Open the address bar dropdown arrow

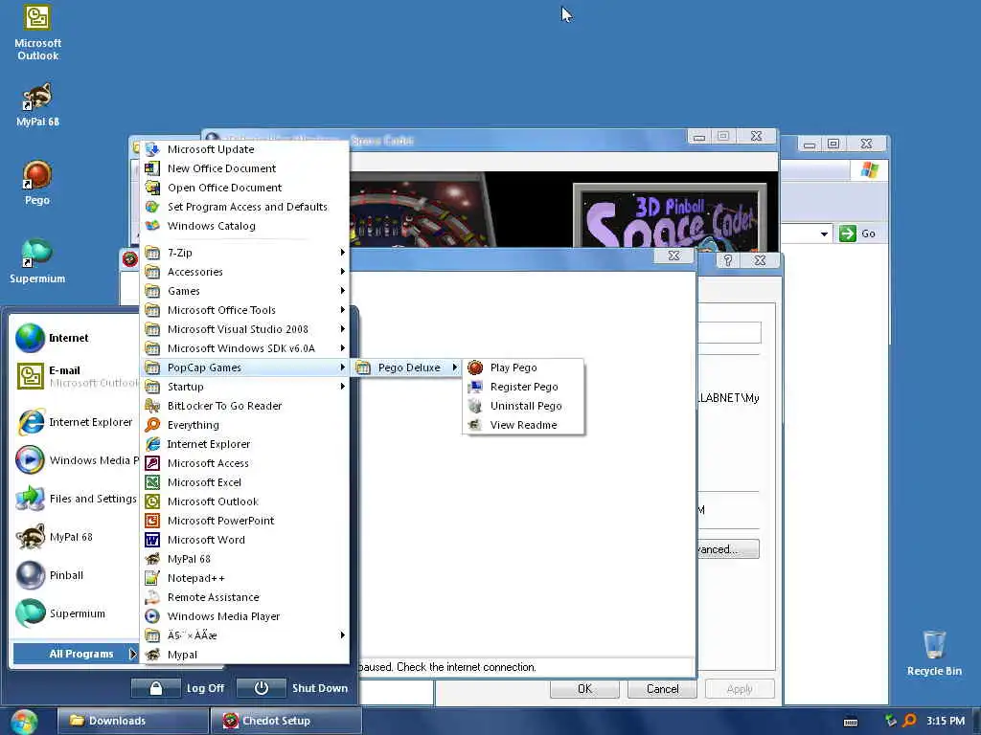pyautogui.click(x=824, y=234)
